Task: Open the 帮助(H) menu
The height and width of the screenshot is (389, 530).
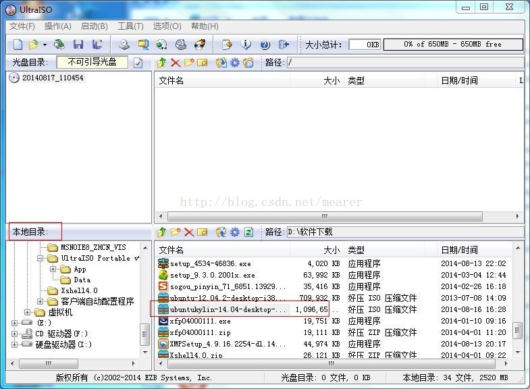Action: click(205, 26)
